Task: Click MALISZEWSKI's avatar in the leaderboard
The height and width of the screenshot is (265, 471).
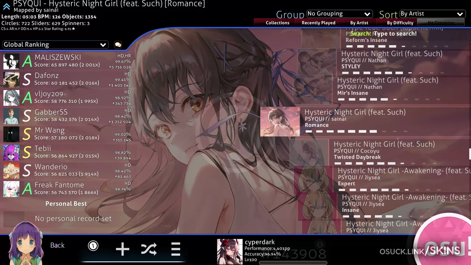Action: [x=11, y=61]
